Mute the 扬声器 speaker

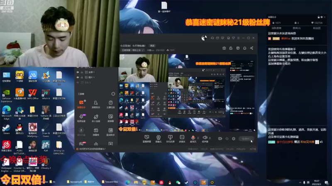(x=205, y=139)
